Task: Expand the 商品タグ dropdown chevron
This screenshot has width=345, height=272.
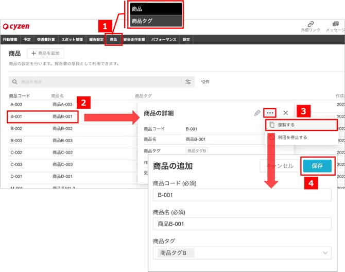Action: [x=325, y=253]
